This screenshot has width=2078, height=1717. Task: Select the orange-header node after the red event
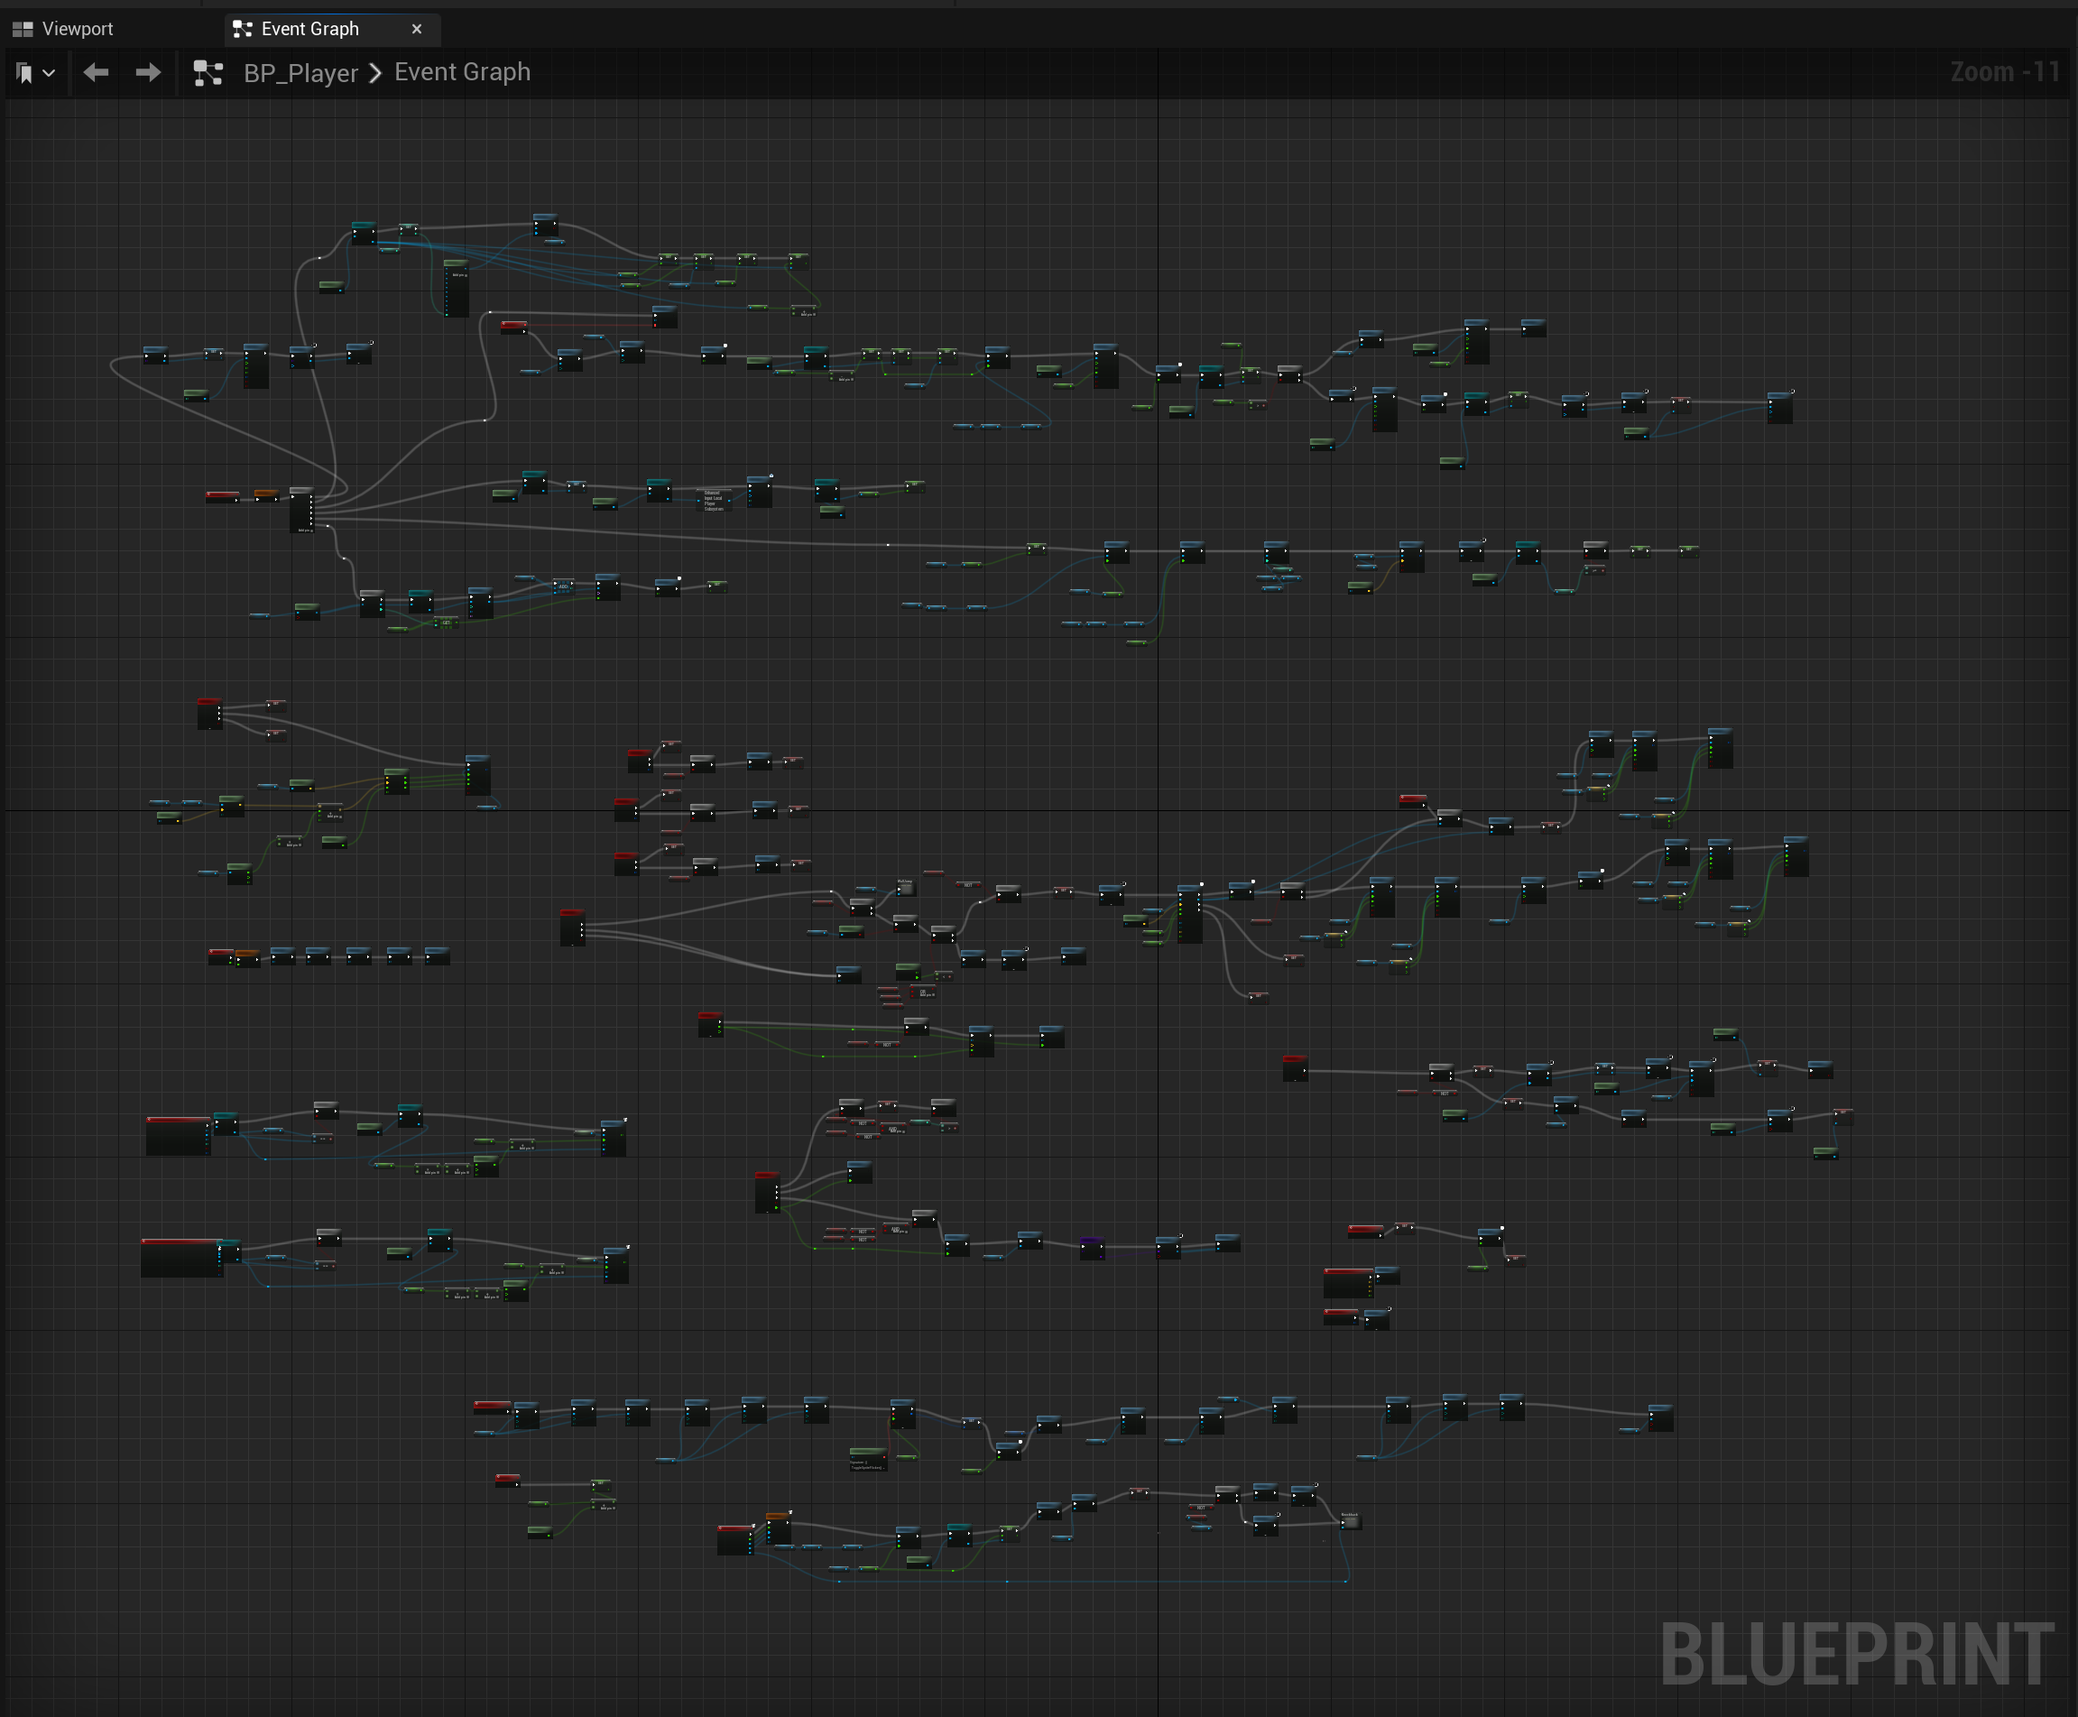[266, 494]
